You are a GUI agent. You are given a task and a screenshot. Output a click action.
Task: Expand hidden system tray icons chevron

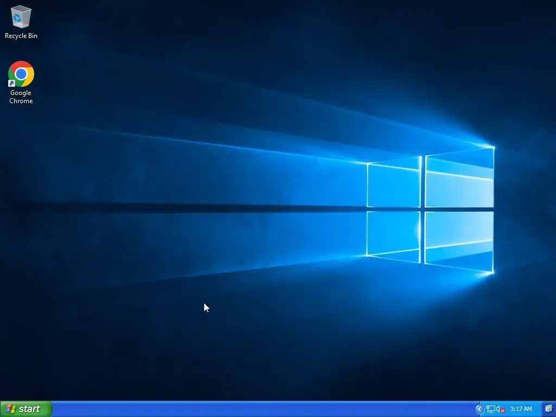point(479,409)
